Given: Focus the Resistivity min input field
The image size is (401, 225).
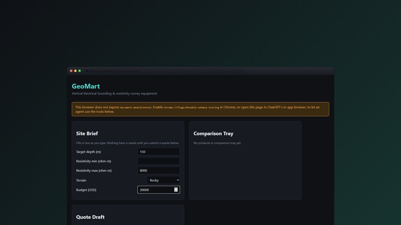Looking at the screenshot, I should coord(159,161).
